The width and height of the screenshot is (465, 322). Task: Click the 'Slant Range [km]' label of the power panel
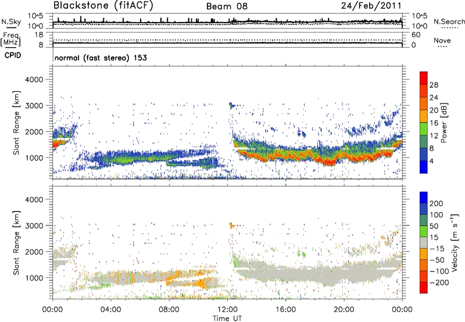tap(16, 123)
